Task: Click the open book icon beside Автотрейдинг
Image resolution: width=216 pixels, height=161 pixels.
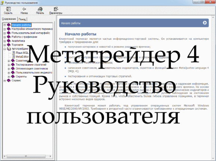Action: (x=9, y=49)
